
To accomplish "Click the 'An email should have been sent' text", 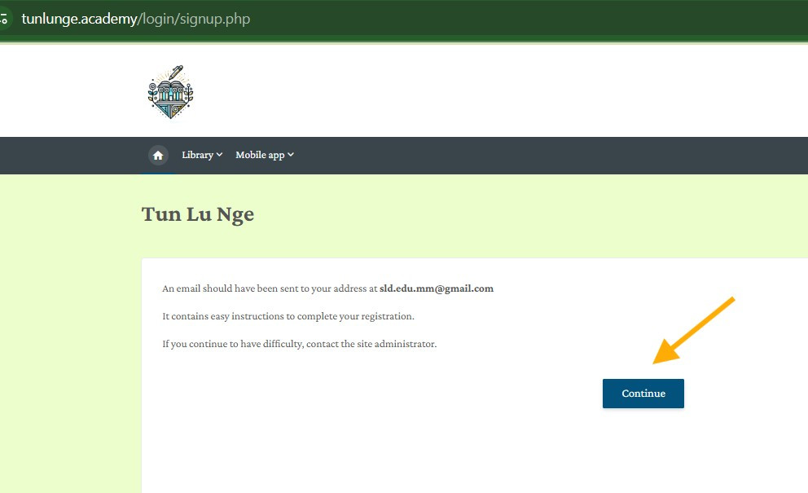I will (x=269, y=288).
